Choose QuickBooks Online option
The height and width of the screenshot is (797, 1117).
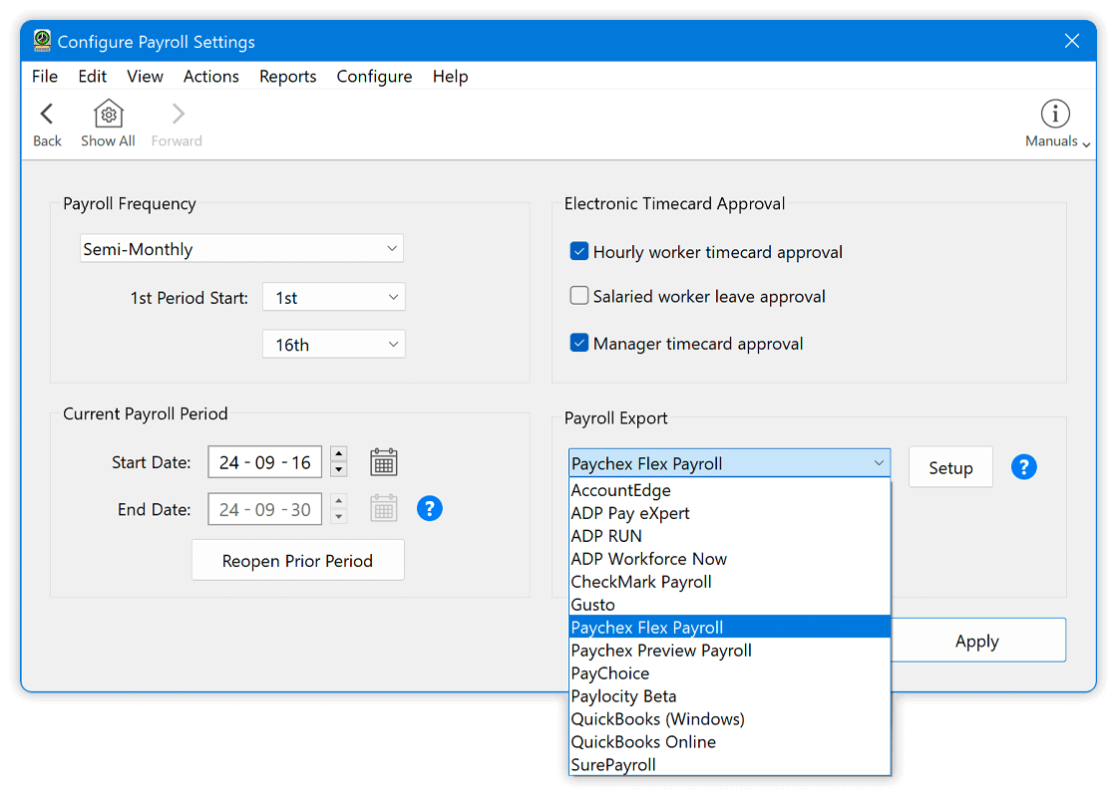pos(729,741)
